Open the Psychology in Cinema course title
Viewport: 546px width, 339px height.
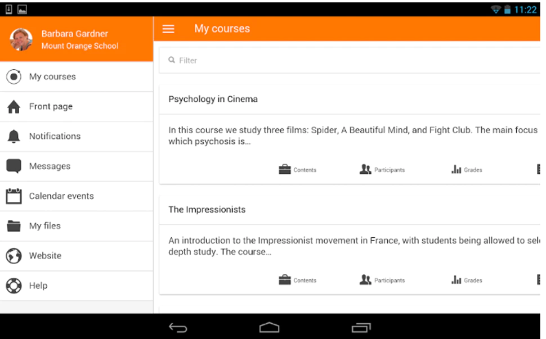coord(213,98)
